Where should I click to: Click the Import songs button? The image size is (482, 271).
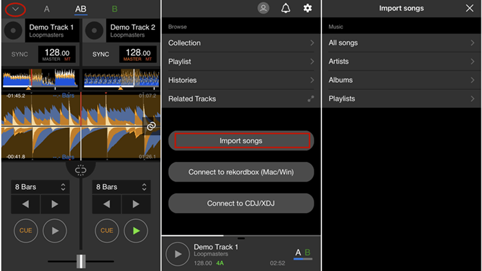tap(241, 141)
